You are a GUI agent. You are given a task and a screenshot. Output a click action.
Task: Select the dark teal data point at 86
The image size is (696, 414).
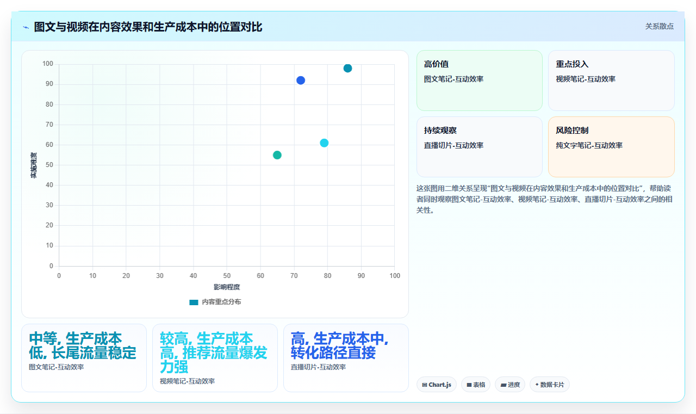pos(347,68)
